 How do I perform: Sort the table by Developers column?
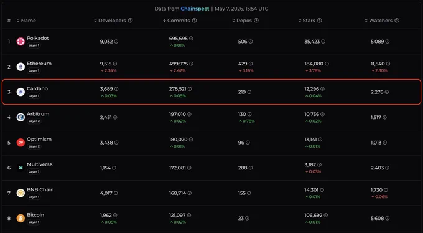[110, 21]
